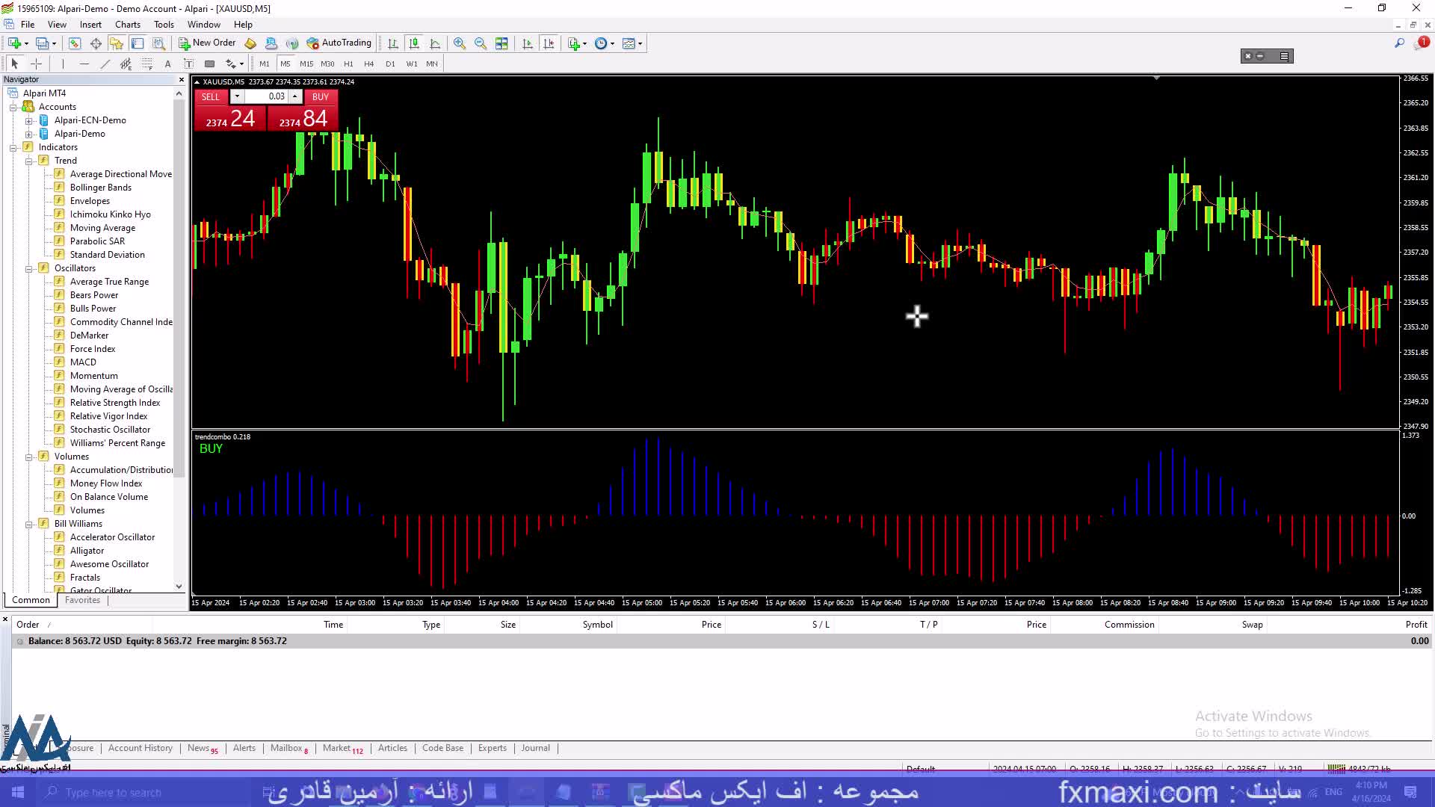This screenshot has width=1435, height=807.
Task: Switch to the Account History tab
Action: [x=140, y=748]
